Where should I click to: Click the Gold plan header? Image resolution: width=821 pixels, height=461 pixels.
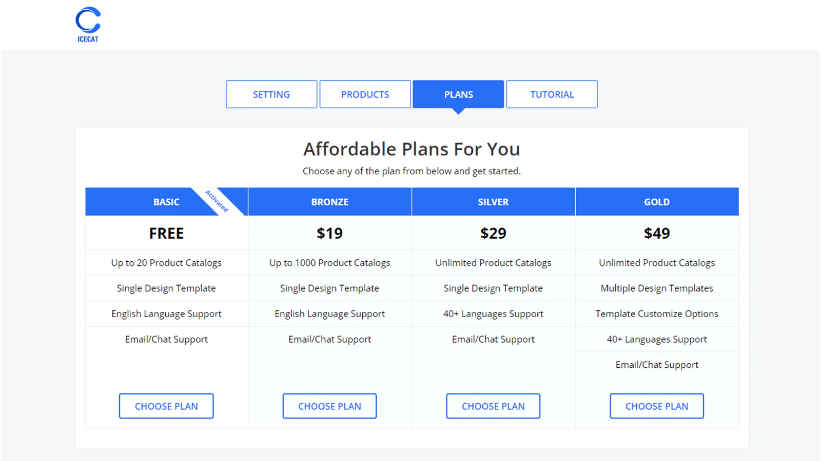(x=657, y=202)
